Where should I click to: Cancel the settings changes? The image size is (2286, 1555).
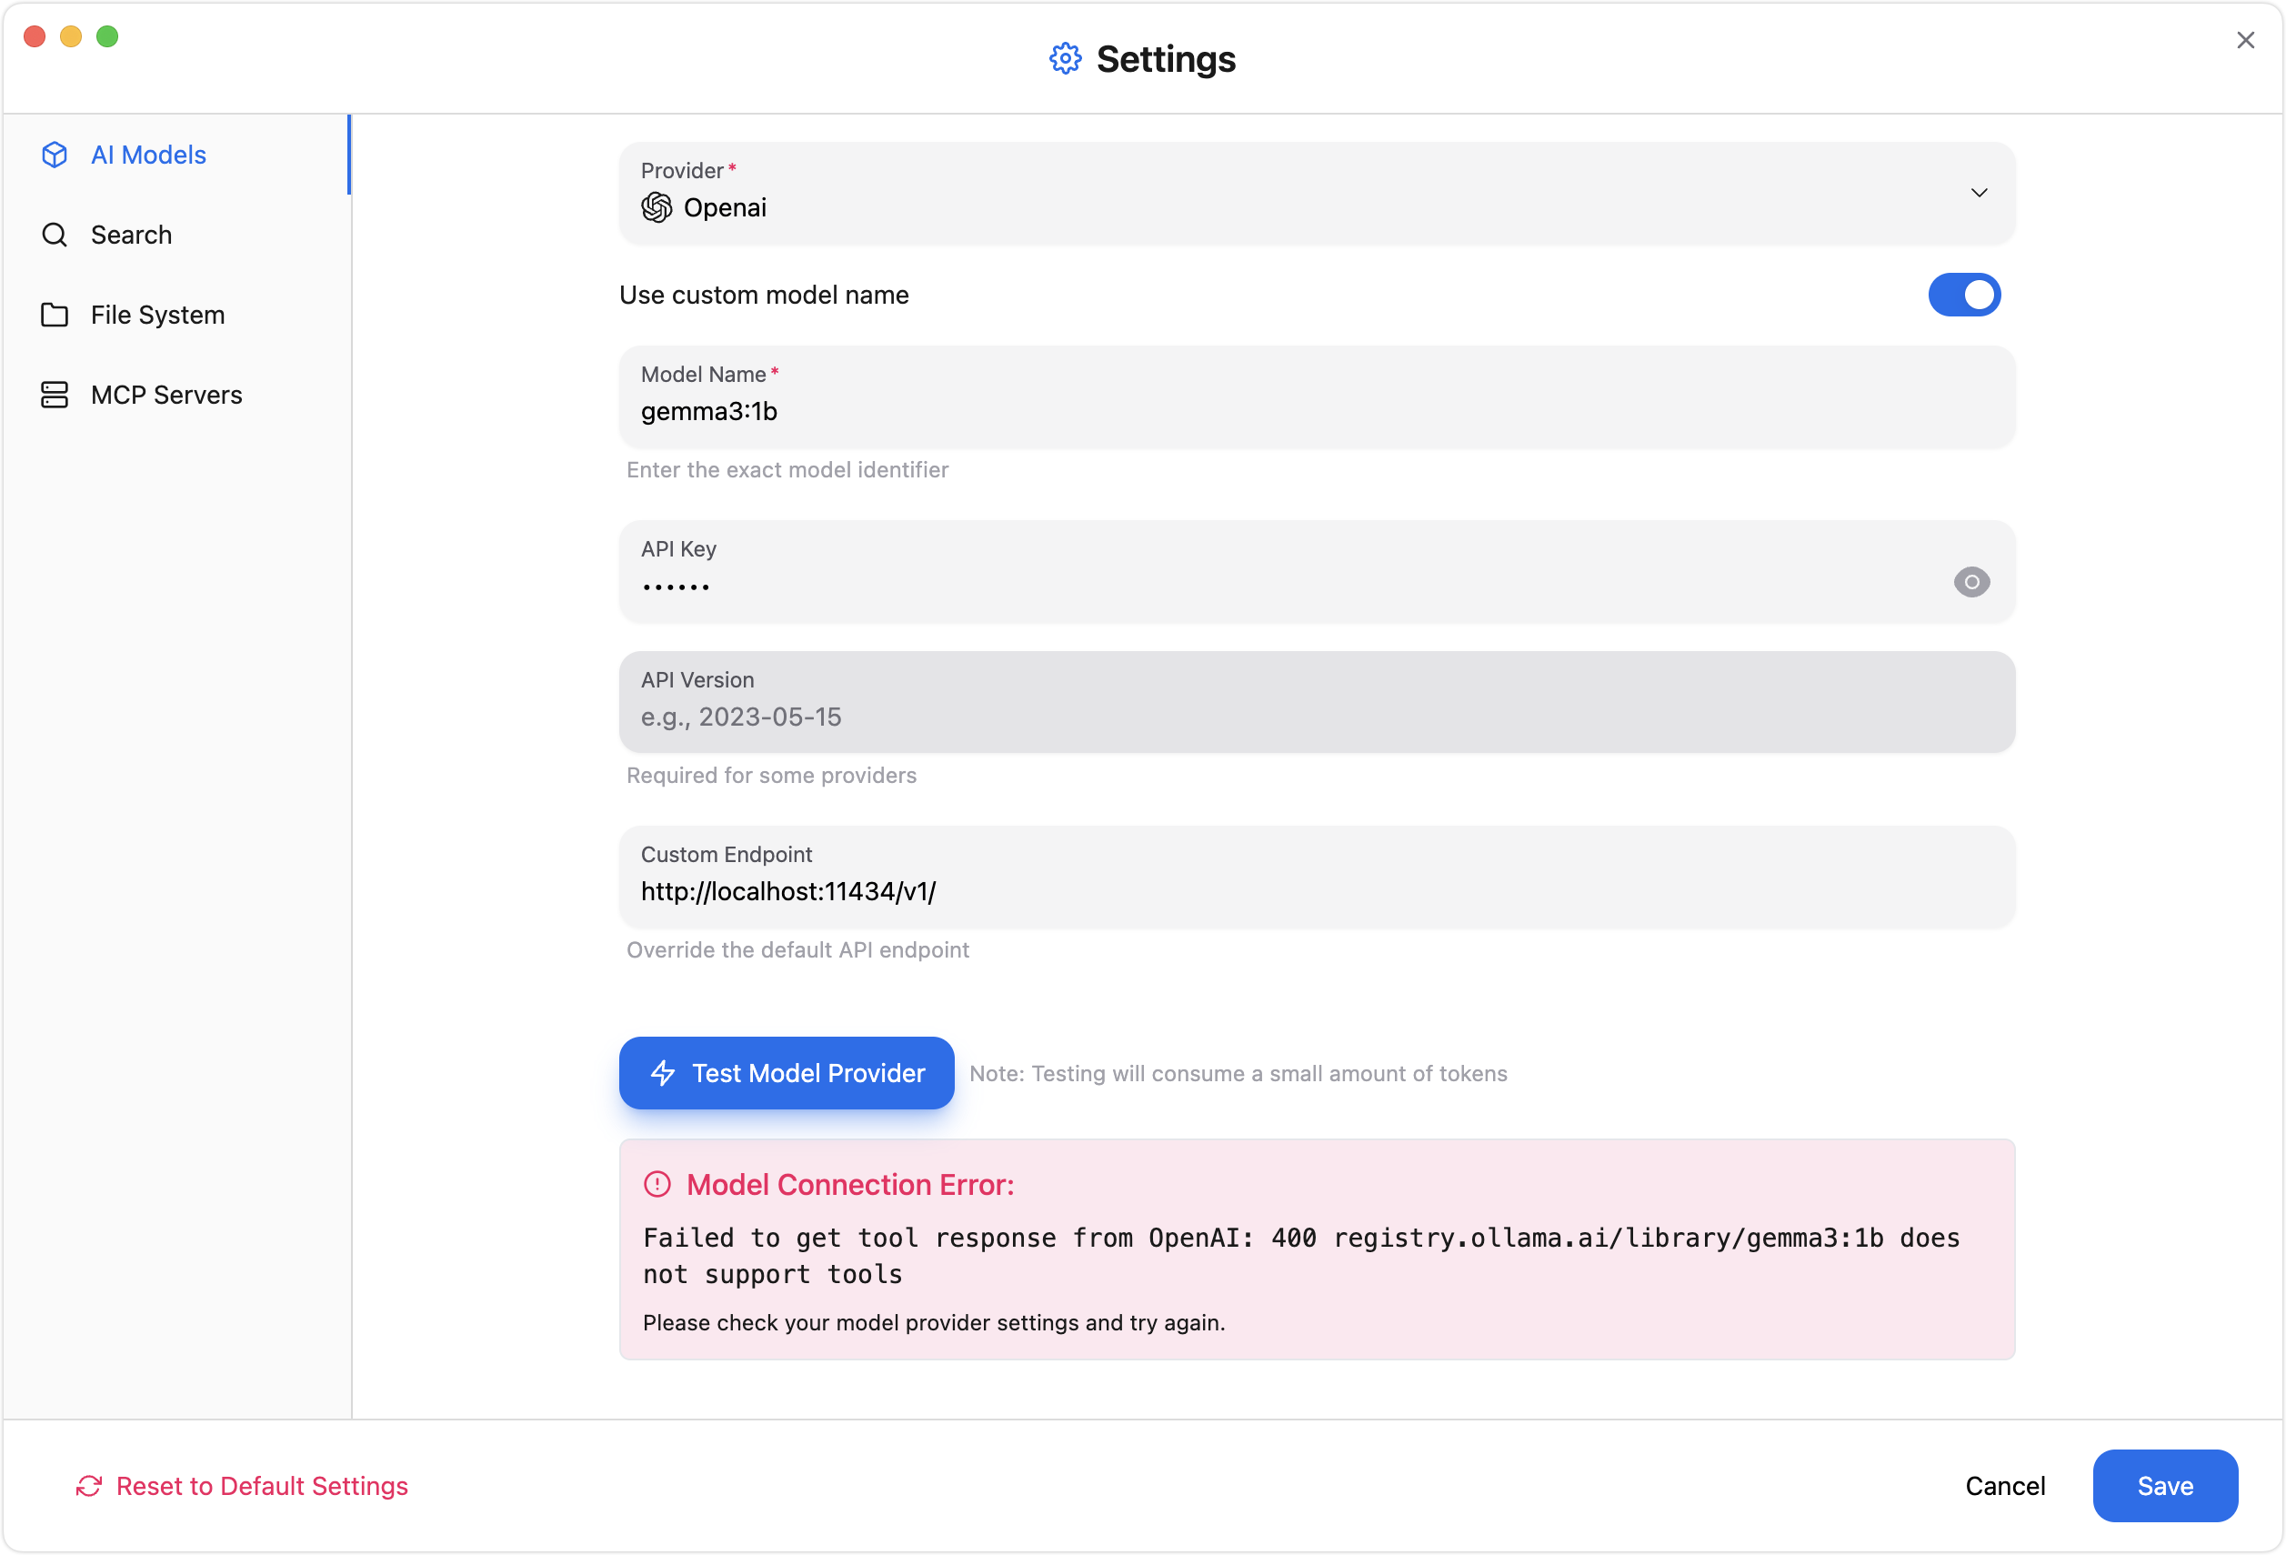[2005, 1485]
